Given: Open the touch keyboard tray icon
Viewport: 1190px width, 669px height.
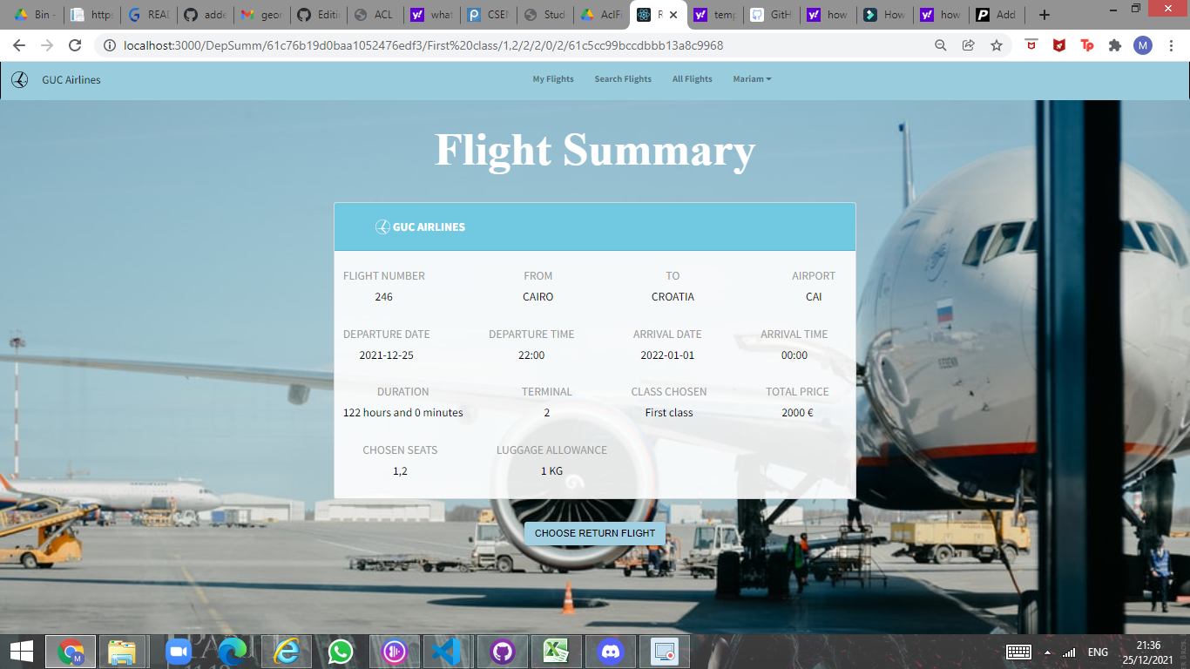Looking at the screenshot, I should click(x=1018, y=652).
